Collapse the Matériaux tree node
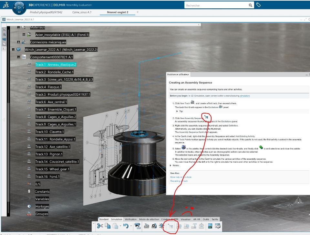Screen dimensions: 310x235 click(18, 27)
